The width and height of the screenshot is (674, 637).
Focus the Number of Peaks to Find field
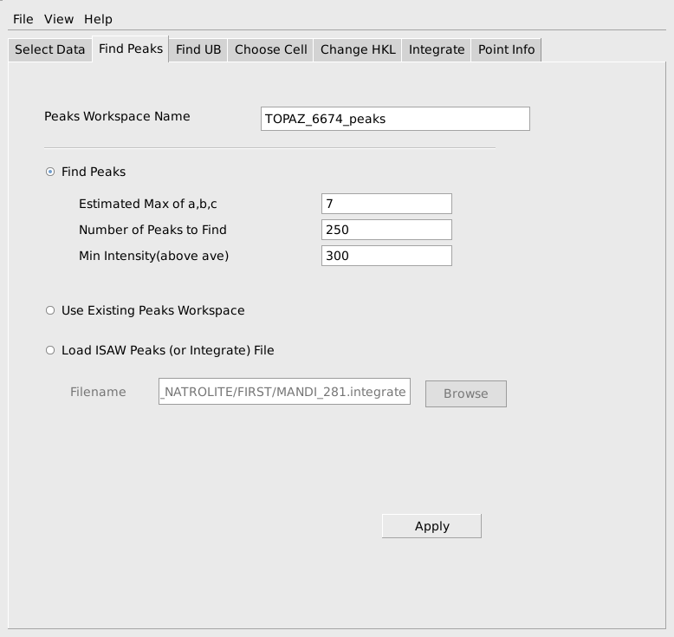(386, 230)
